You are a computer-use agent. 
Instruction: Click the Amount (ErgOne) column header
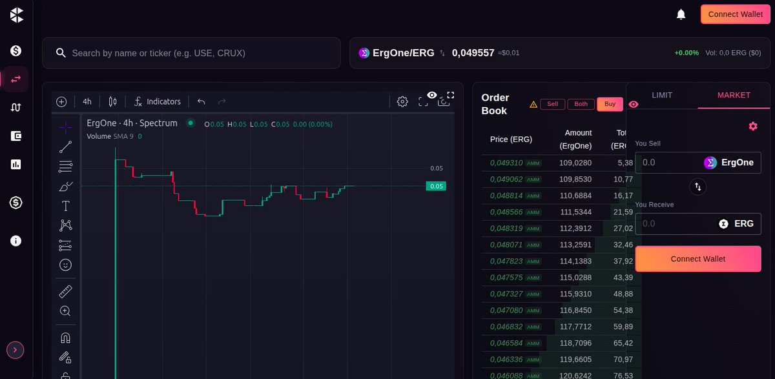coord(575,139)
